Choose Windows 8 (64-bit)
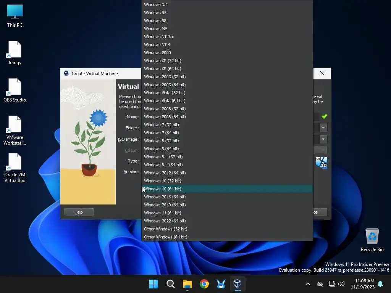The height and width of the screenshot is (293, 391). 227,149
